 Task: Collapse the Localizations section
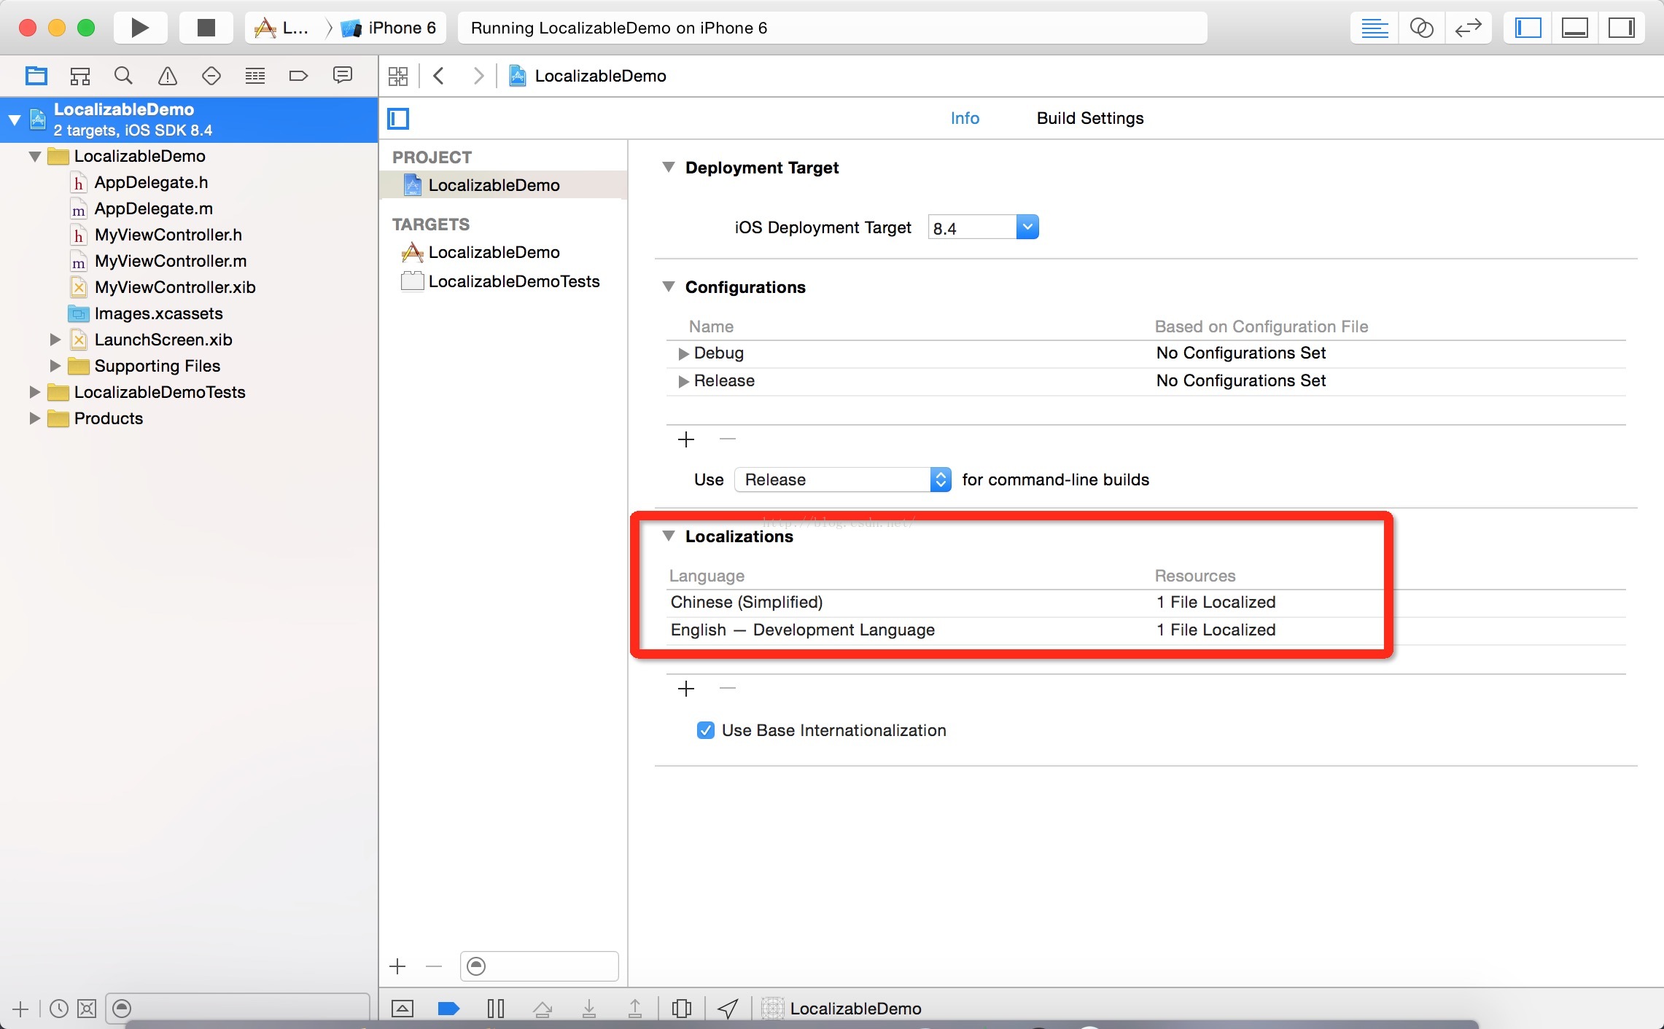(x=668, y=536)
